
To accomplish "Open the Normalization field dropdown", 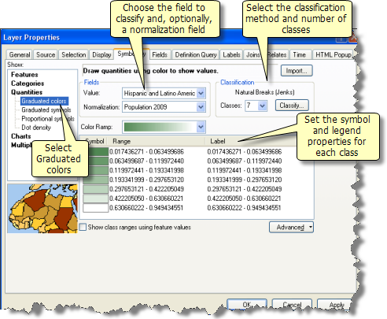I will 201,107.
